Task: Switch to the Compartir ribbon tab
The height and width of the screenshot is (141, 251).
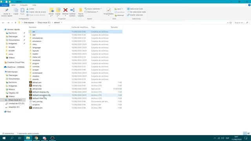Action: pos(24,5)
